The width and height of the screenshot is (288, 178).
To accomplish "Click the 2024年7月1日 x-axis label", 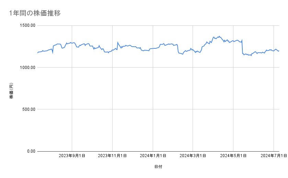I will [274, 156].
